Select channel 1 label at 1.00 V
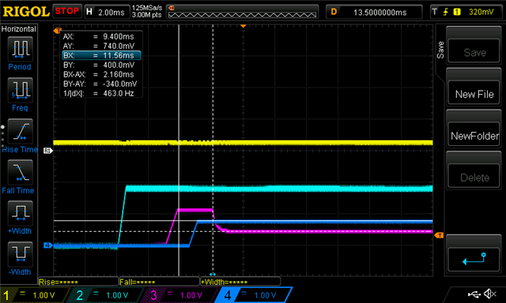 pos(34,295)
